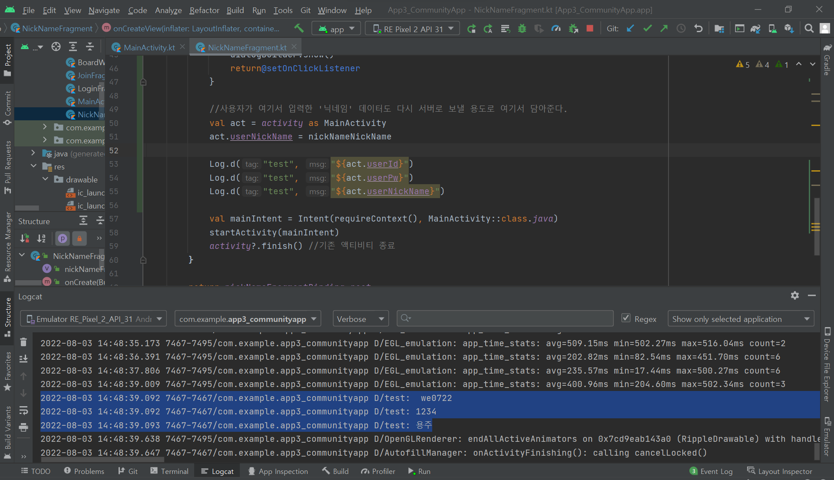Open the Verbose log level dropdown
The image size is (834, 480).
pyautogui.click(x=360, y=319)
